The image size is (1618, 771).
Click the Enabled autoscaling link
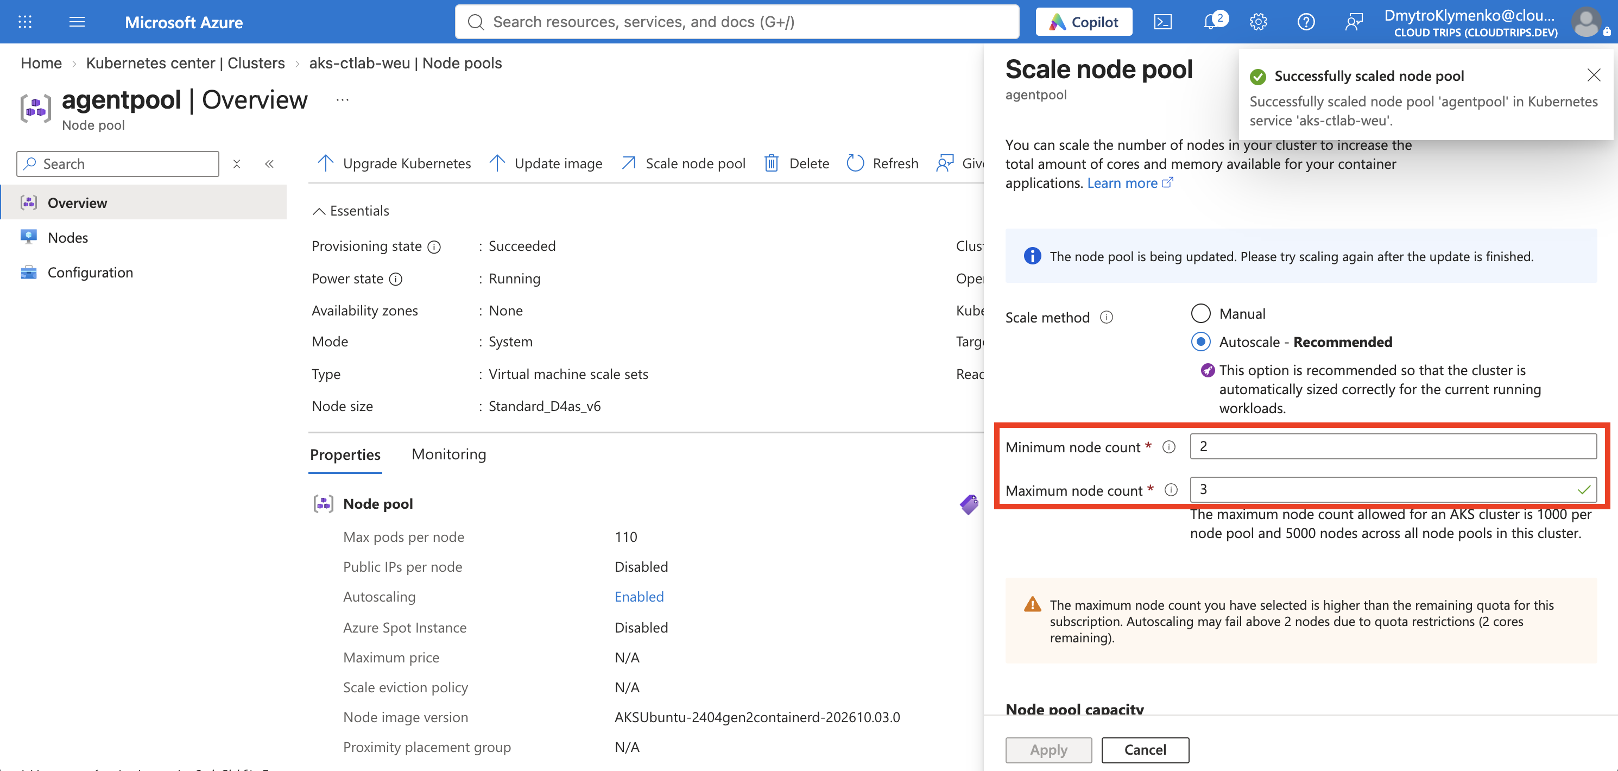639,596
